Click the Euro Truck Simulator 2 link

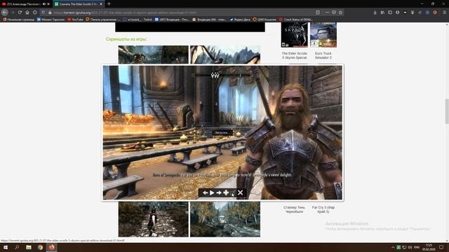[323, 55]
